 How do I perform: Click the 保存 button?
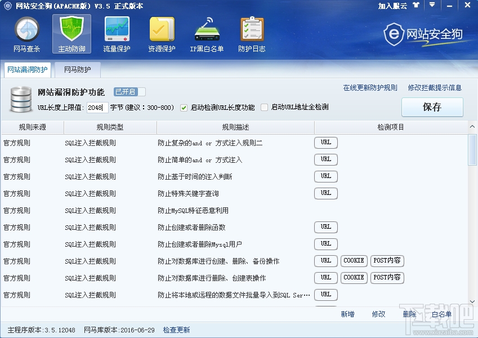[x=432, y=107]
